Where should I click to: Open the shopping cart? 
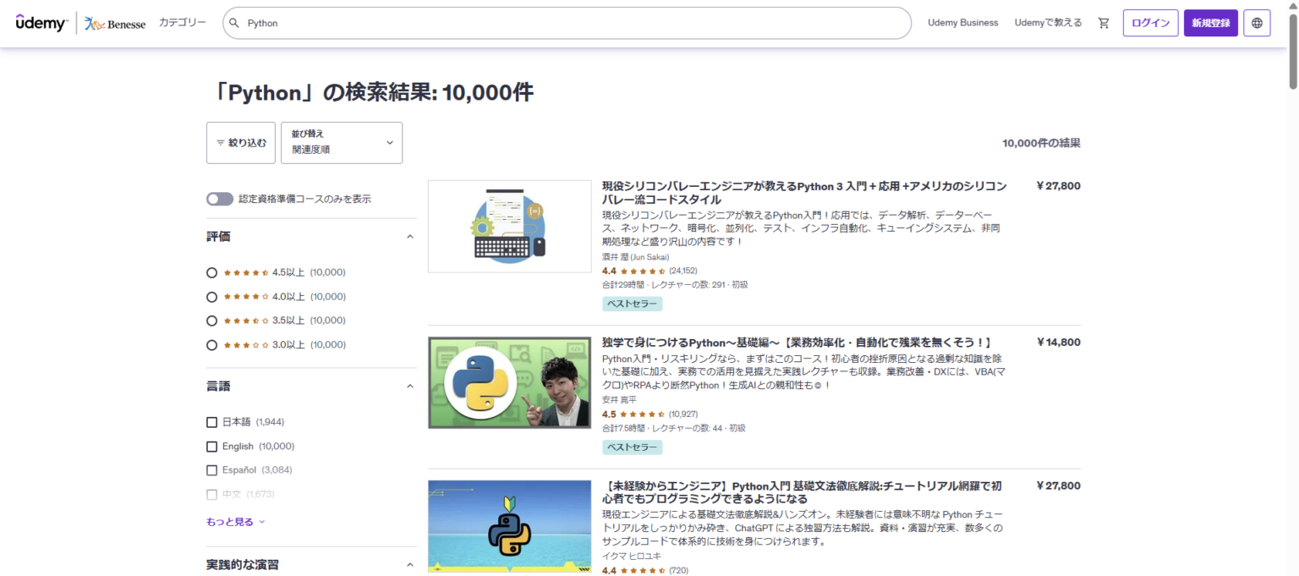[x=1103, y=23]
